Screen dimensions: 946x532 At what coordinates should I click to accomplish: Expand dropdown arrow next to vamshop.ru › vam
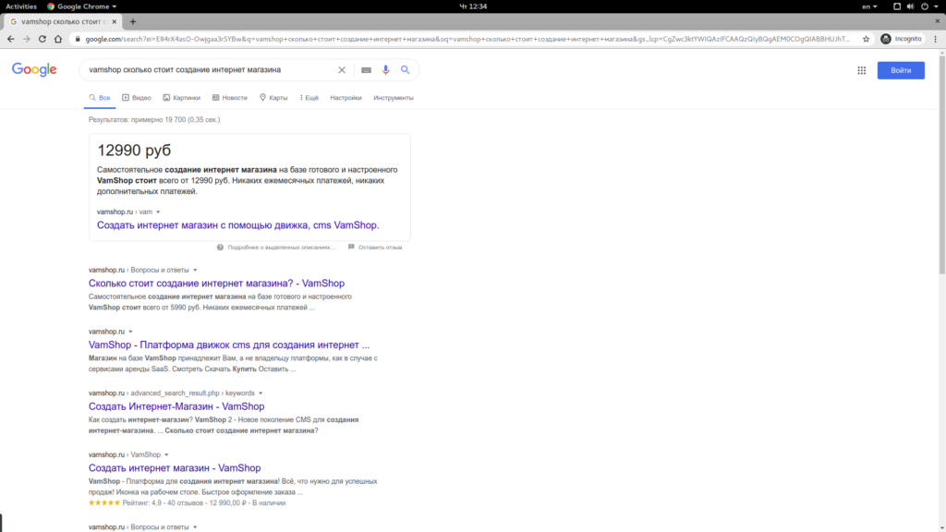point(158,212)
